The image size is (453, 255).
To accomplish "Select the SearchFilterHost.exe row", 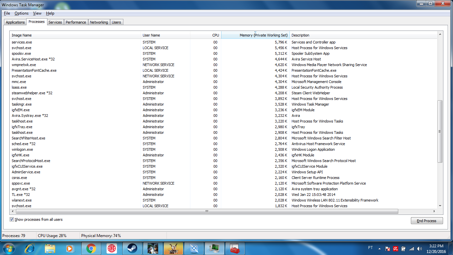I will pyautogui.click(x=224, y=138).
